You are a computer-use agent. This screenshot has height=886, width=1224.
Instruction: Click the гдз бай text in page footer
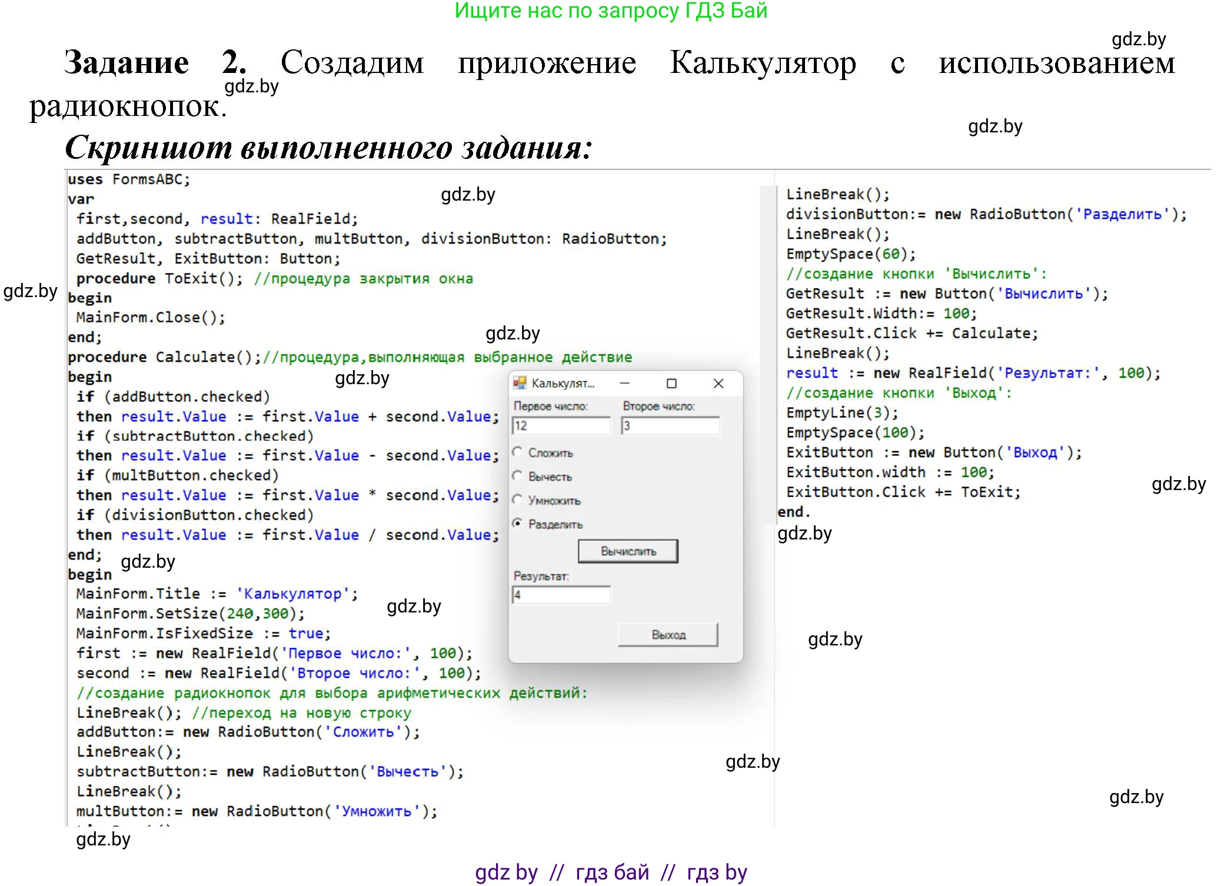[612, 872]
